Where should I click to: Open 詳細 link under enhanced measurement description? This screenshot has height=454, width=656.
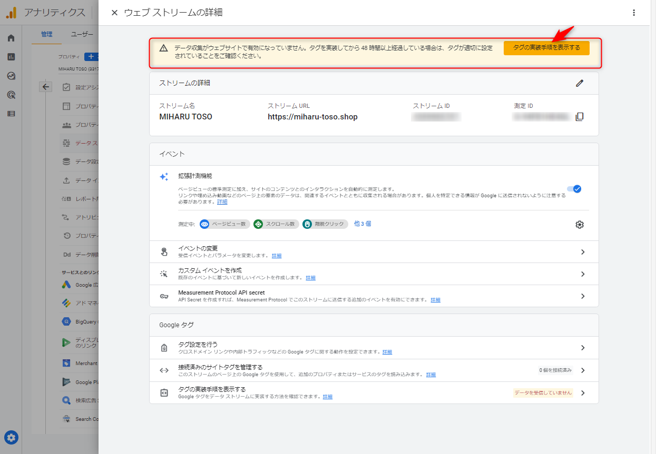click(222, 202)
